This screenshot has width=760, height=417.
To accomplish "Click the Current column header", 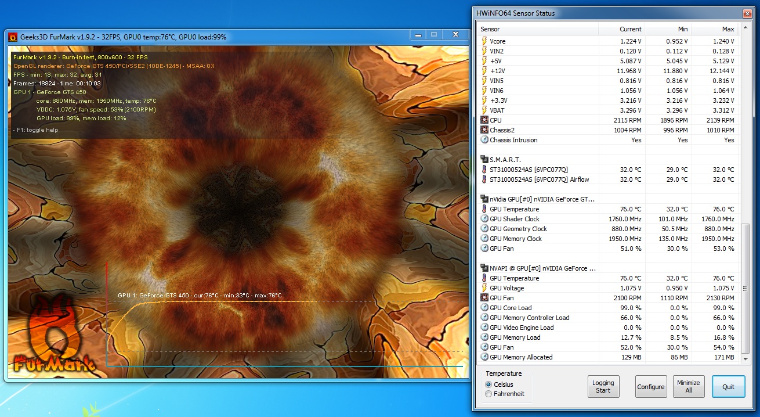I will coord(622,29).
